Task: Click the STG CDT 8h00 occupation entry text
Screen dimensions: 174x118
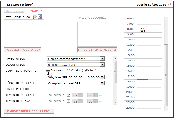Action: 18,17
